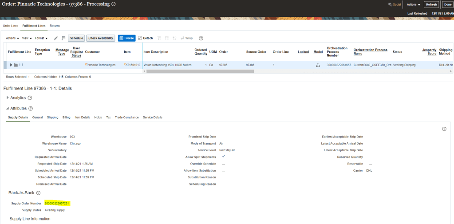Viewport: 454px width, 224px height.
Task: Open the Format menu in table toolbar
Action: (x=41, y=38)
